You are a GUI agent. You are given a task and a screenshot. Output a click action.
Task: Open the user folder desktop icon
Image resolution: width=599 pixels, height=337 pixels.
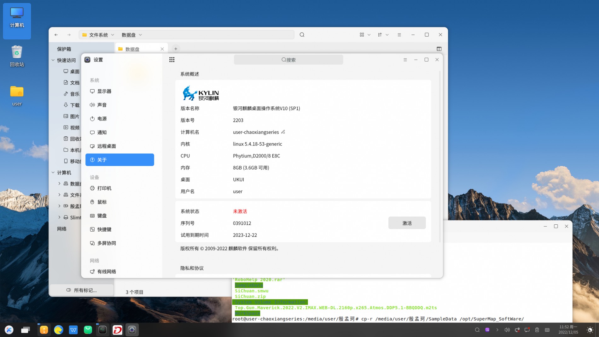pyautogui.click(x=17, y=96)
